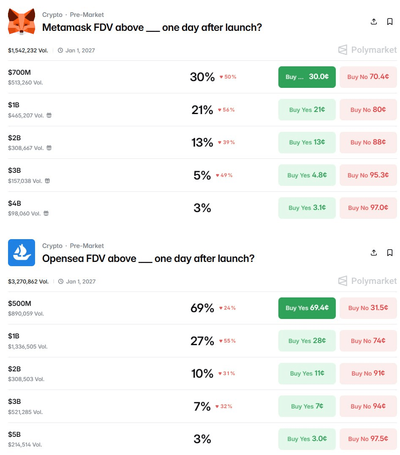Viewport: 400px width, 455px height.
Task: Click the gift icon beside Metamask $1B volume
Action: pyautogui.click(x=49, y=115)
